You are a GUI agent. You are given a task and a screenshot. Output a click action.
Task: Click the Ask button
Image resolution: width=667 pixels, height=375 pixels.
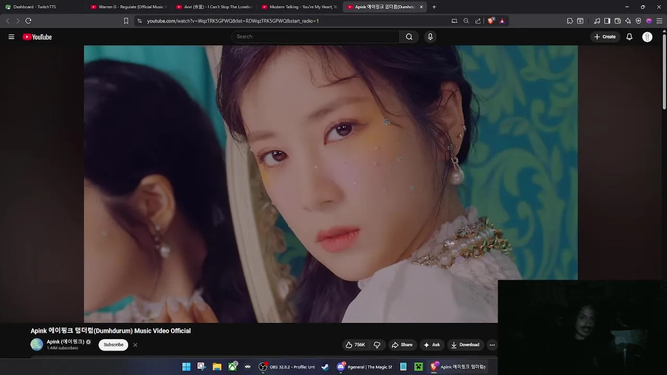(431, 345)
